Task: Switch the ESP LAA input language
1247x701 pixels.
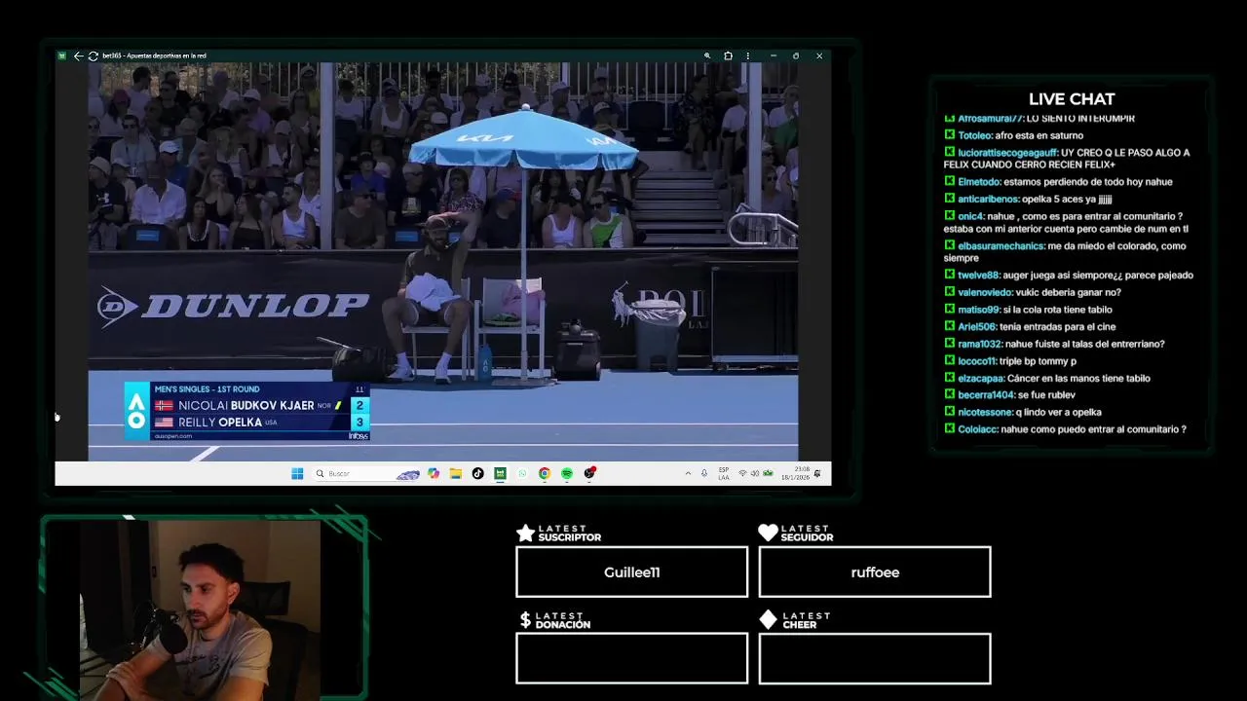Action: point(724,473)
